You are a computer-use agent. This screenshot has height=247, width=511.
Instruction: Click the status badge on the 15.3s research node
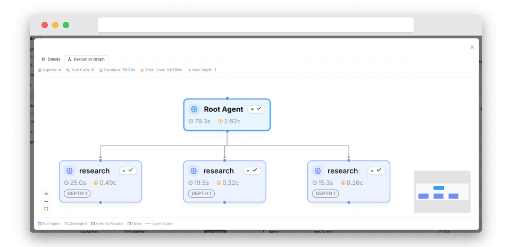[x=376, y=171]
